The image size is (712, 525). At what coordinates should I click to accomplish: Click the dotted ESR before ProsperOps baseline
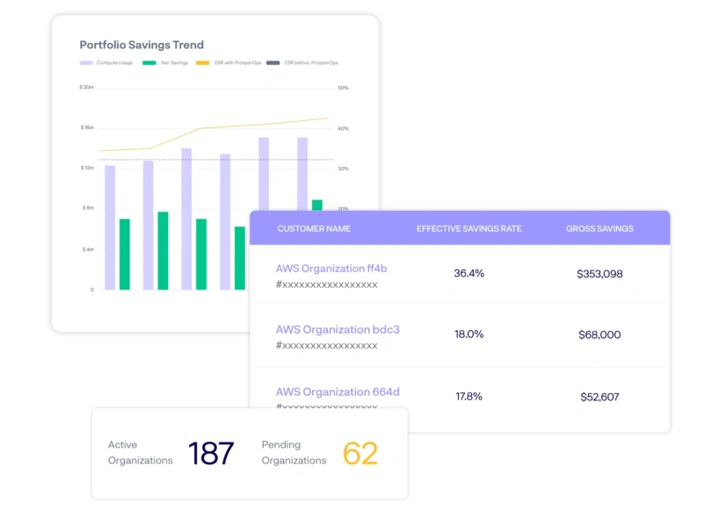point(216,160)
